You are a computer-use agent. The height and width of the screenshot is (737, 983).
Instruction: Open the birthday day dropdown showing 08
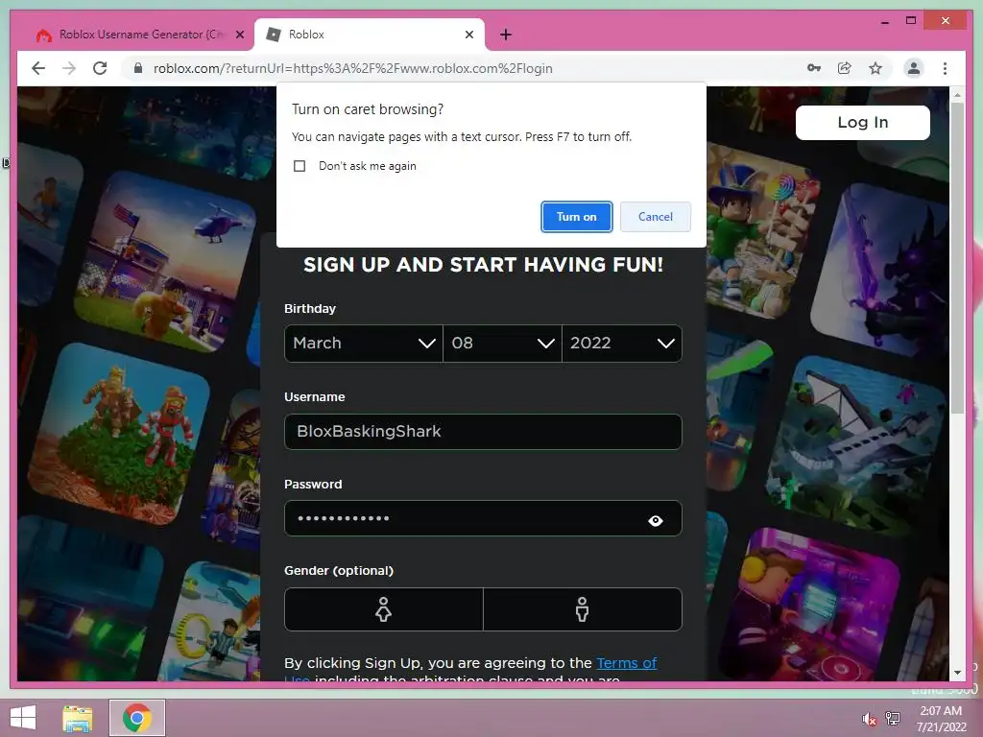coord(502,344)
